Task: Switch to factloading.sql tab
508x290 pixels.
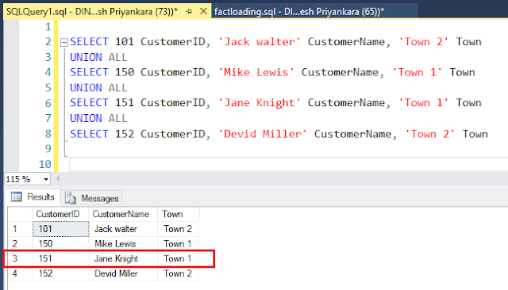Action: pyautogui.click(x=298, y=12)
